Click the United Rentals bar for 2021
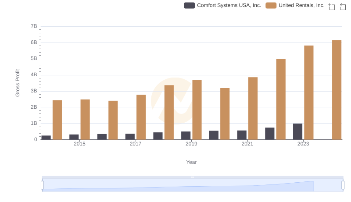The height and width of the screenshot is (202, 351). point(253,108)
